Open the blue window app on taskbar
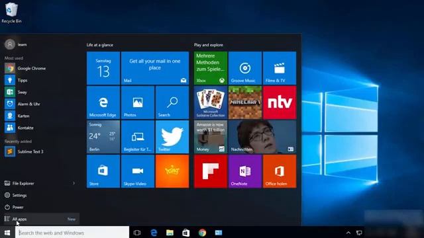424x238 pixels. (219, 232)
